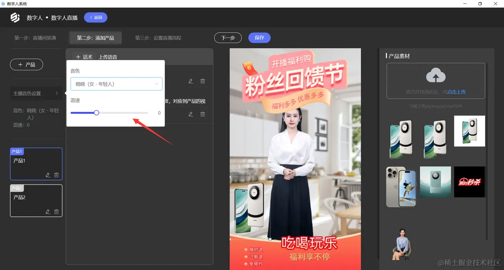Screen dimensions: 504x270
Task: Select second green phone material thumbnail
Action: click(x=435, y=139)
